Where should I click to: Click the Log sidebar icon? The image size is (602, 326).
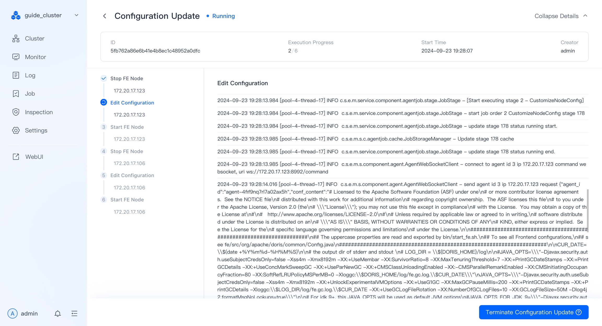coord(16,75)
